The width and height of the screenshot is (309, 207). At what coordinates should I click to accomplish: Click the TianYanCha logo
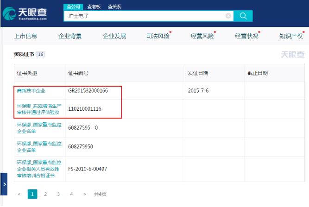tap(25, 13)
